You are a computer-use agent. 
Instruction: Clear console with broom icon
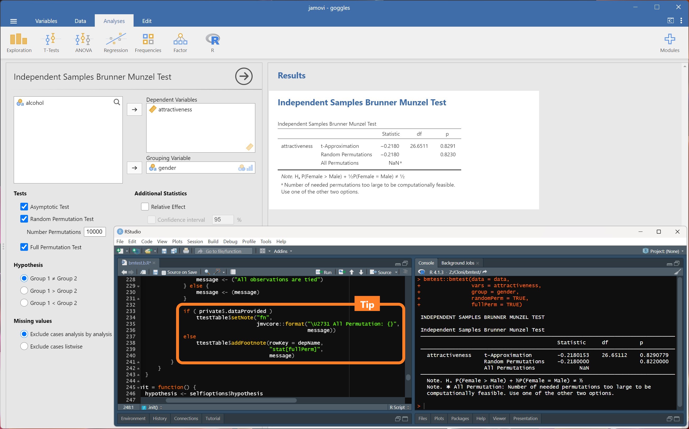tap(677, 272)
